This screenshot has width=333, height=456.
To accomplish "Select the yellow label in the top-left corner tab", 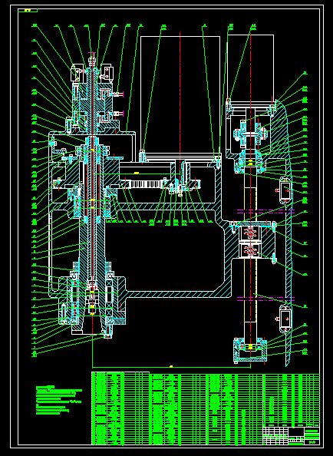I will click(x=28, y=11).
